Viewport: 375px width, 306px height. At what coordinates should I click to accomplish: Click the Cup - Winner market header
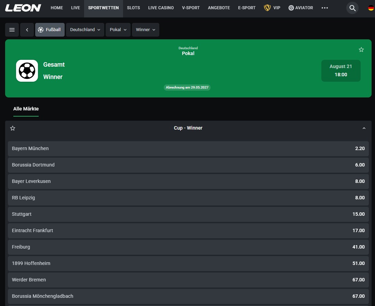coord(188,128)
